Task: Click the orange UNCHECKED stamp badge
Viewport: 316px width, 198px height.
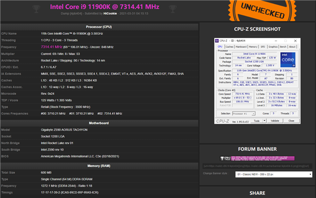Action: tap(262, 11)
